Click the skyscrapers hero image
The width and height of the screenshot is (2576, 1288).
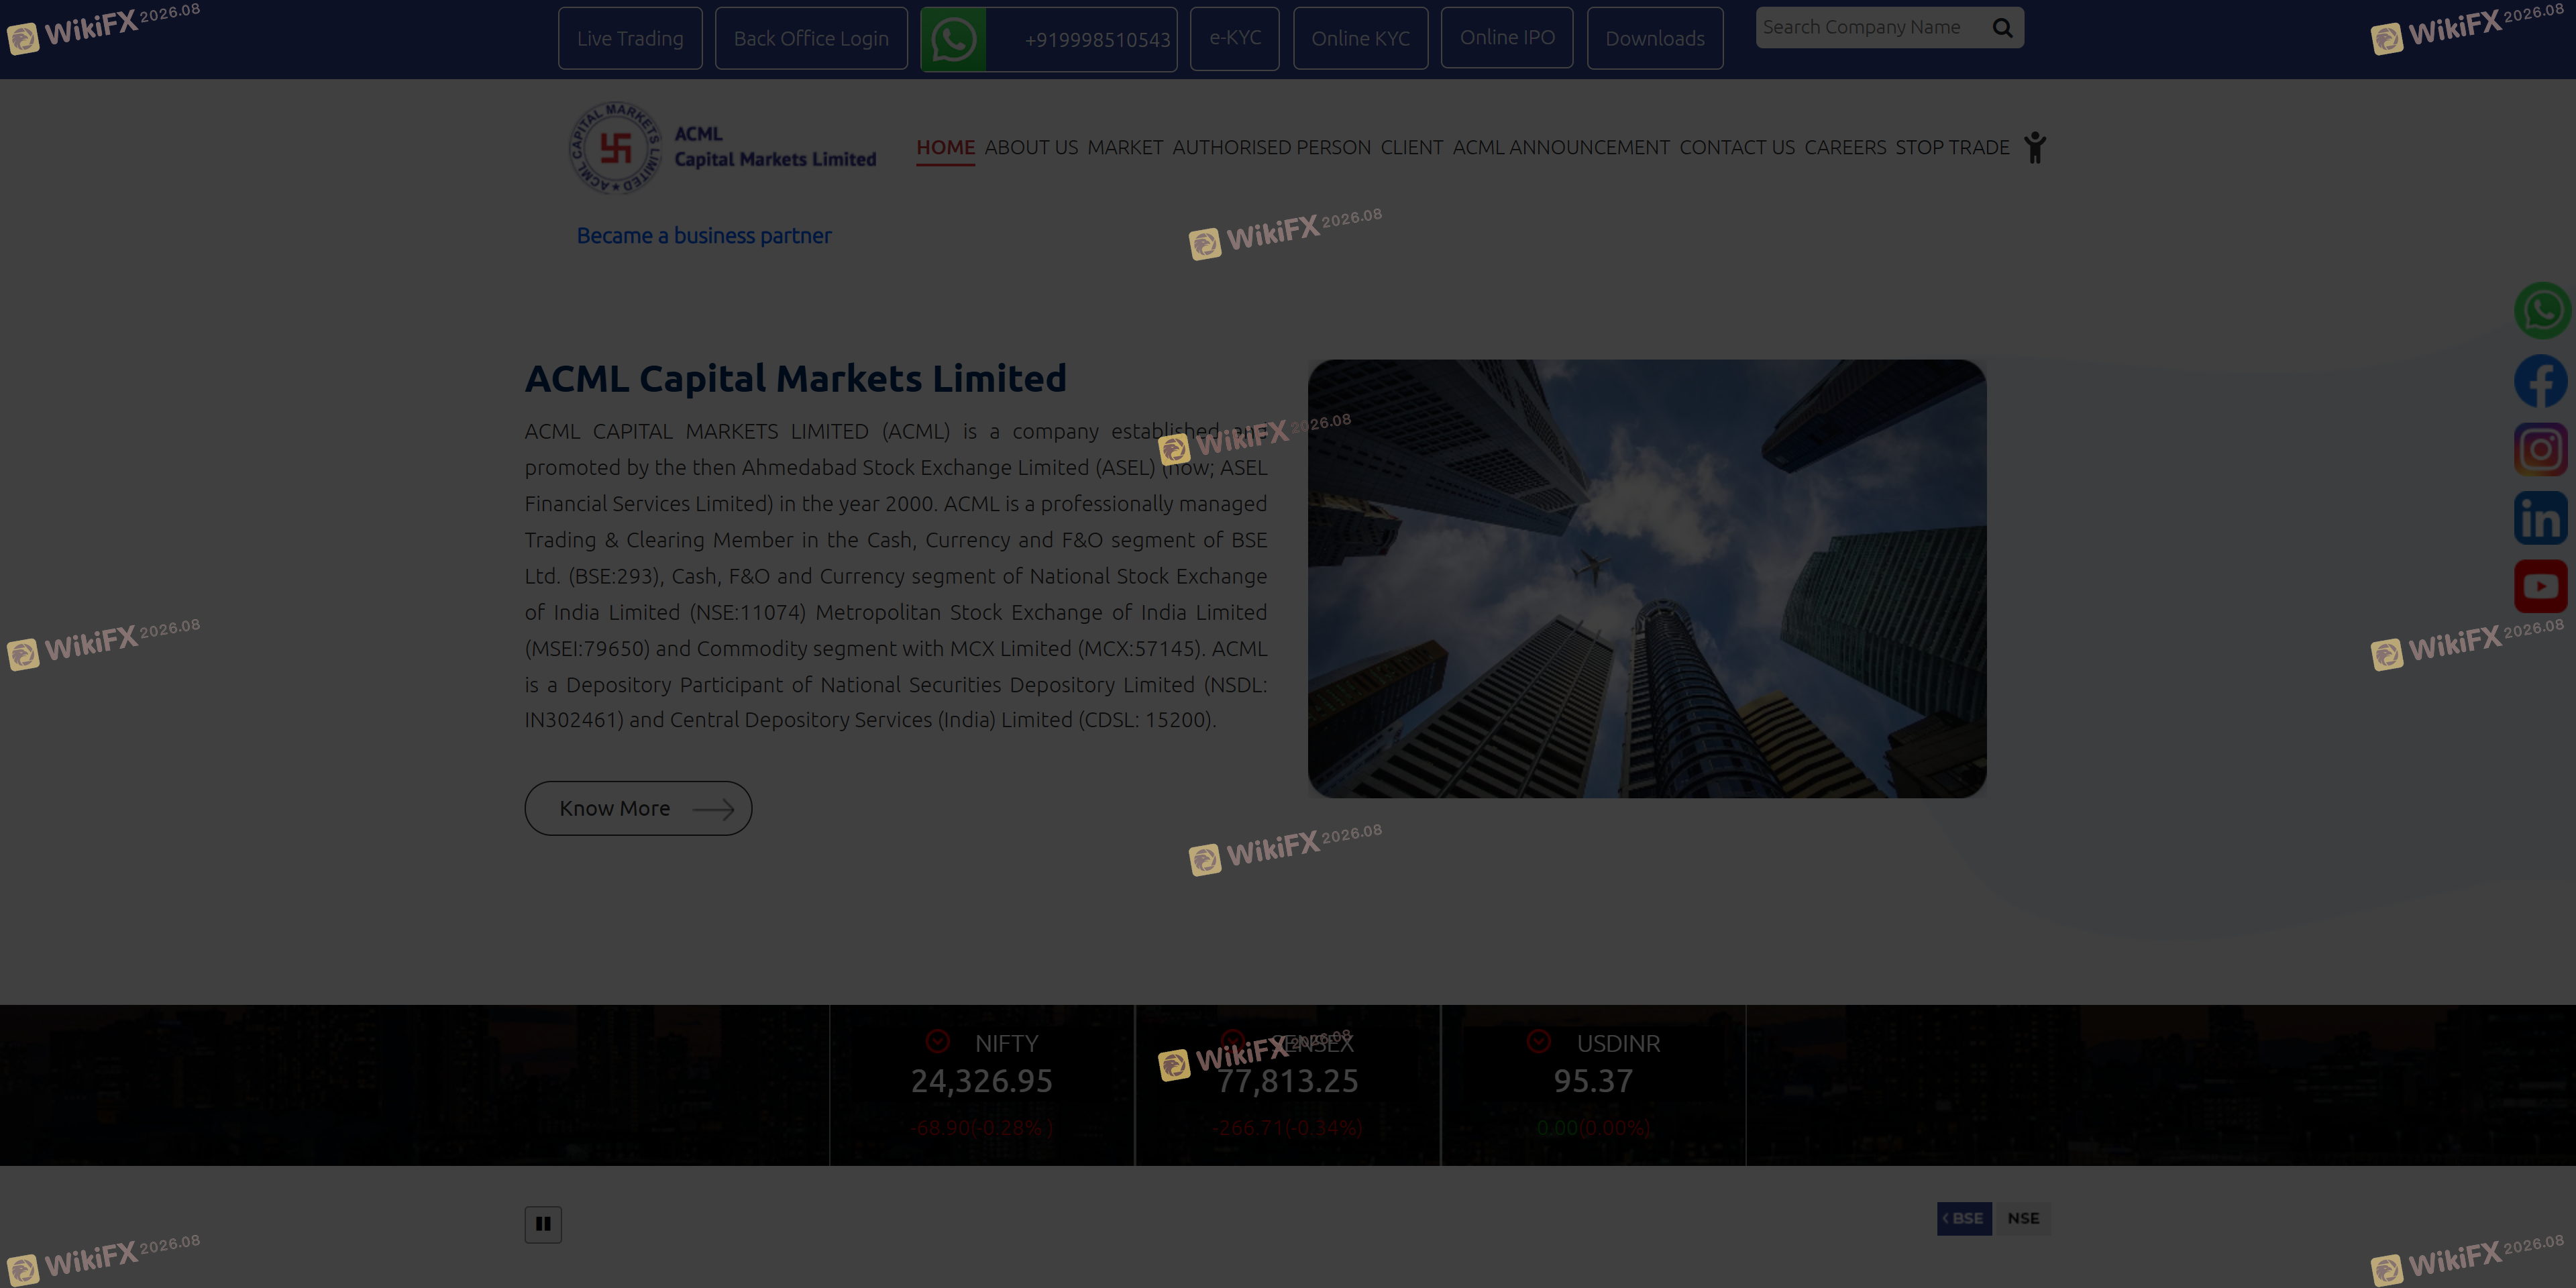(1647, 578)
